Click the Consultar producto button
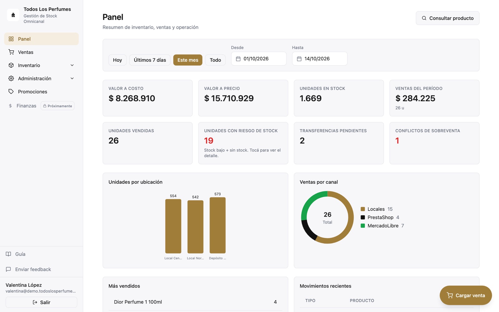The width and height of the screenshot is (499, 312). click(x=448, y=18)
